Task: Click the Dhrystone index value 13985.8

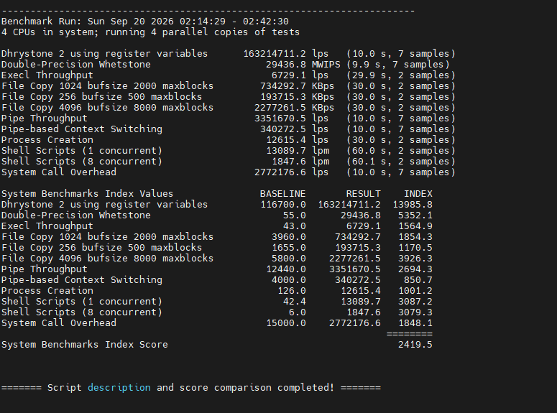Action: point(413,205)
